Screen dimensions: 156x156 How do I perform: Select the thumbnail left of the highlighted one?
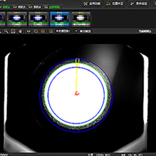click(x=38, y=19)
